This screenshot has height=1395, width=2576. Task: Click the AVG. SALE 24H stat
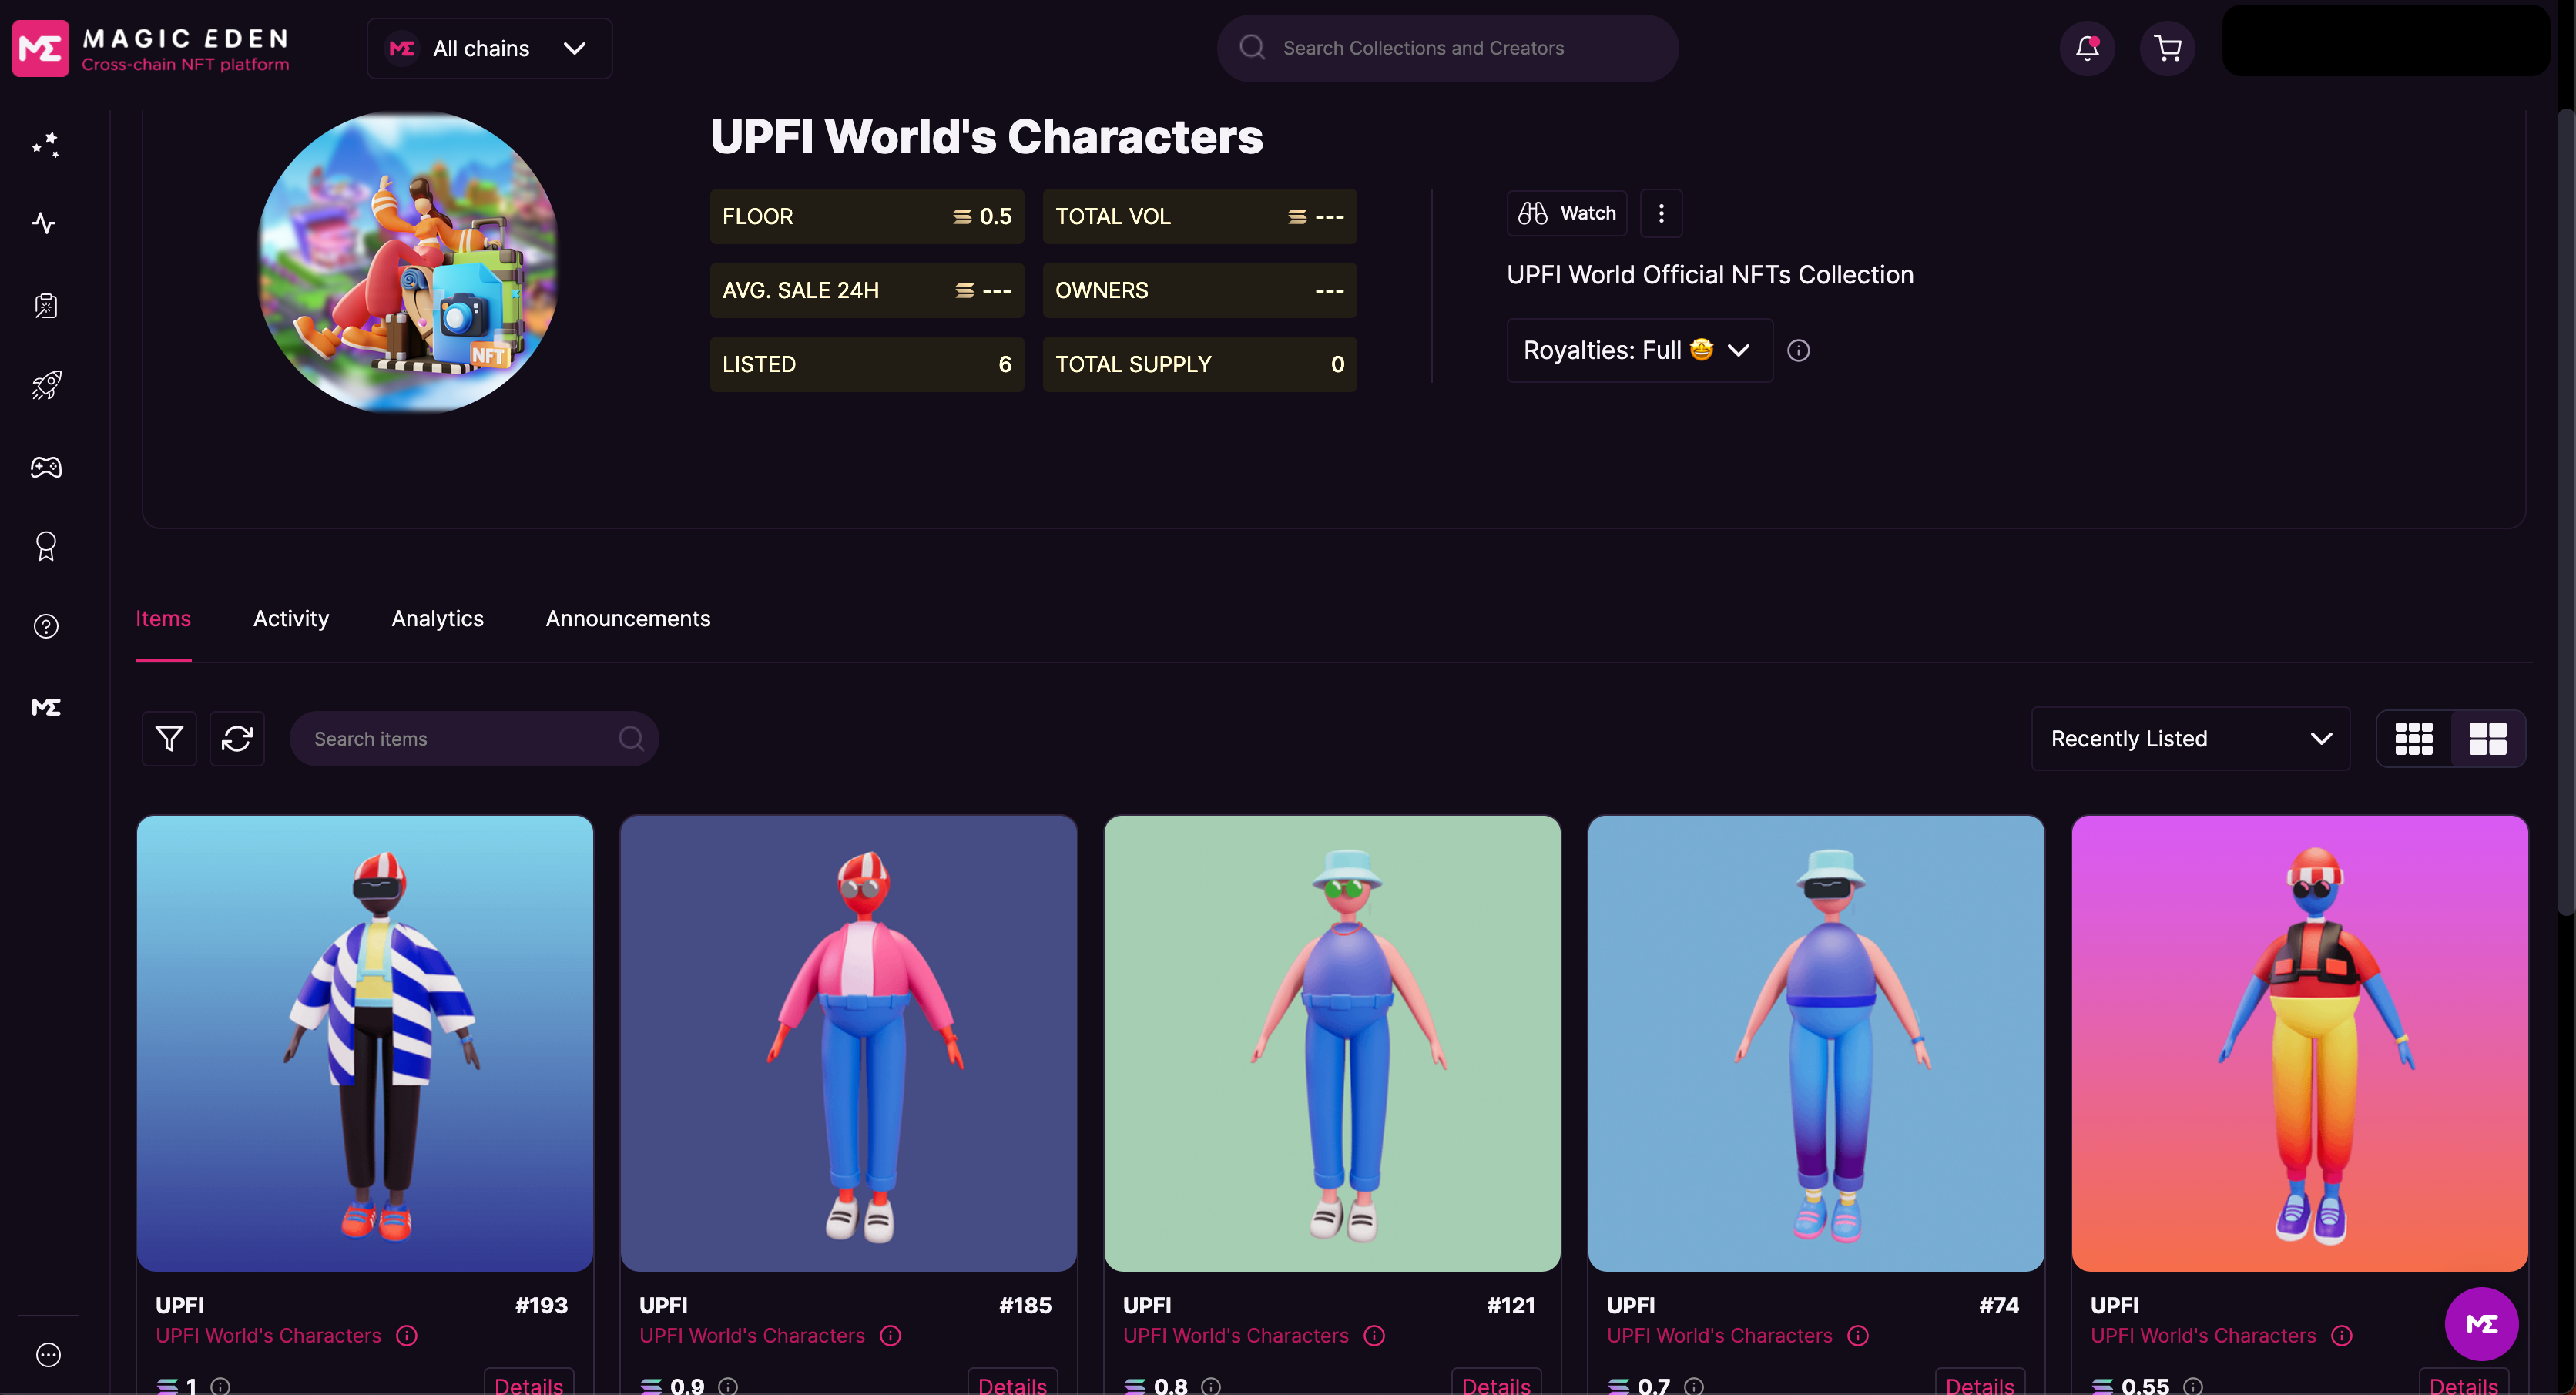(867, 290)
